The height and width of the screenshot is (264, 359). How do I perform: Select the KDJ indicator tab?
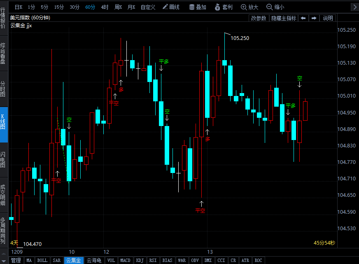click(140, 260)
